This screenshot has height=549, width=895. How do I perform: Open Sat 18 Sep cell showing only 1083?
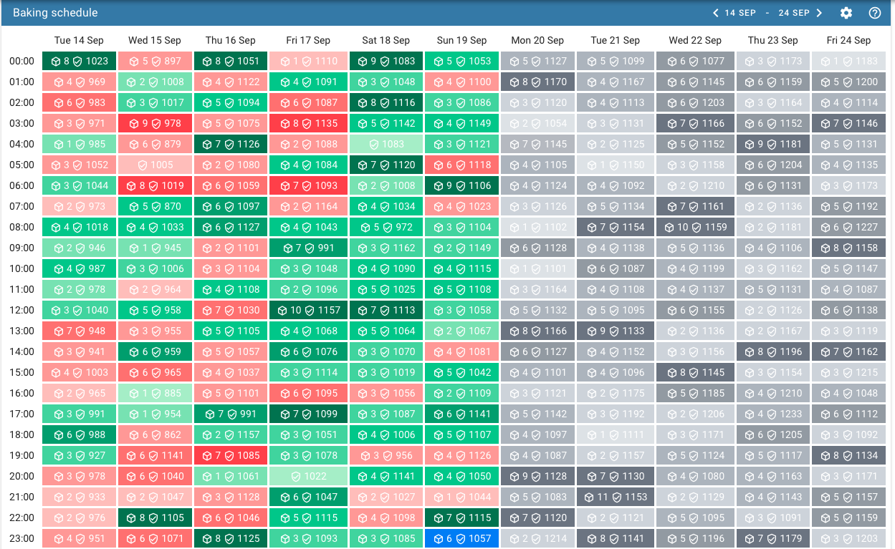click(x=386, y=145)
